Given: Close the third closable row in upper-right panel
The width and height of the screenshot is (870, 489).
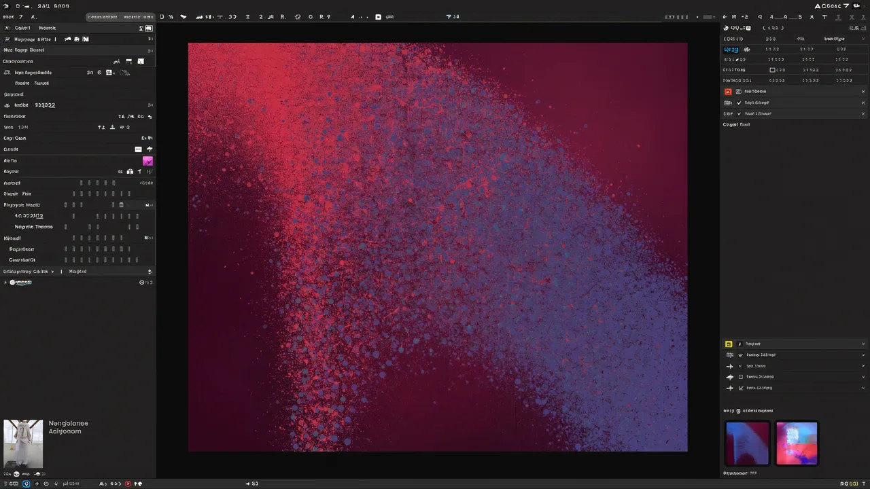Looking at the screenshot, I should click(863, 113).
